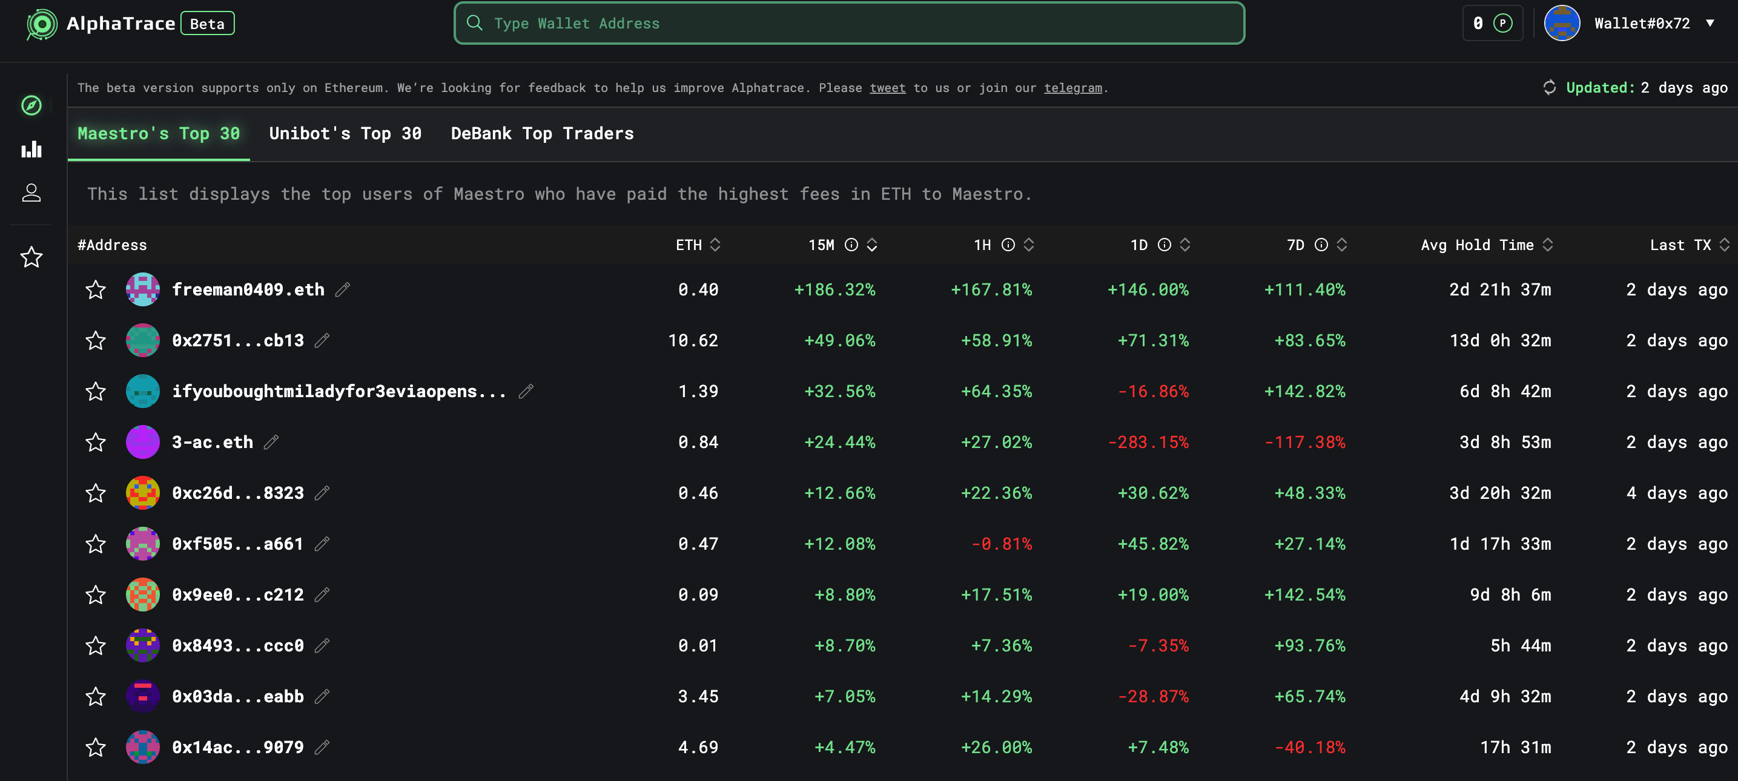
Task: Click pencil edit icon next to freeman0409.eth
Action: (343, 289)
